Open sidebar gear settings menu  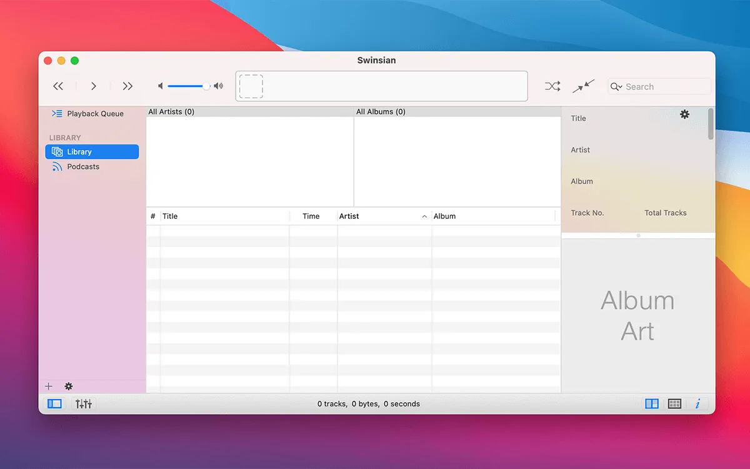[x=69, y=386]
